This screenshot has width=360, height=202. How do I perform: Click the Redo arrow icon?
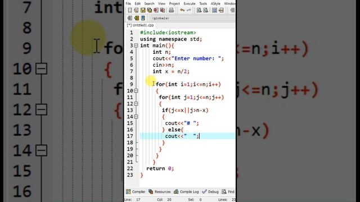pyautogui.click(x=189, y=10)
